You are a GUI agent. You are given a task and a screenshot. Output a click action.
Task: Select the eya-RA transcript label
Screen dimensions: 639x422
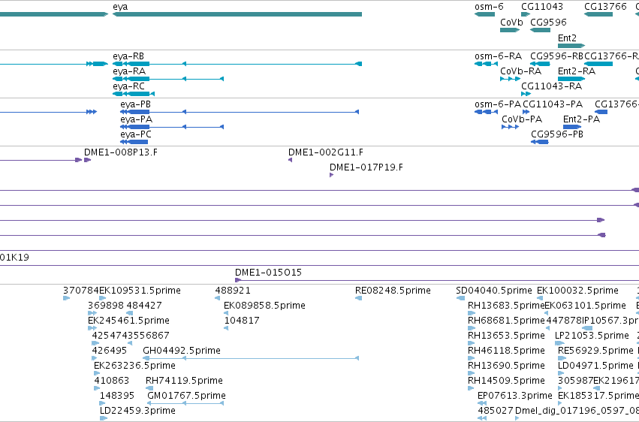point(129,71)
